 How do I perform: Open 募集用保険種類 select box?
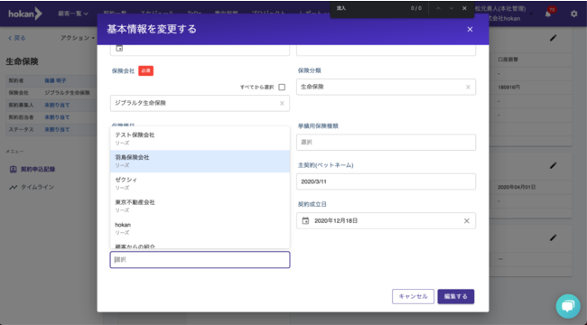coord(386,143)
